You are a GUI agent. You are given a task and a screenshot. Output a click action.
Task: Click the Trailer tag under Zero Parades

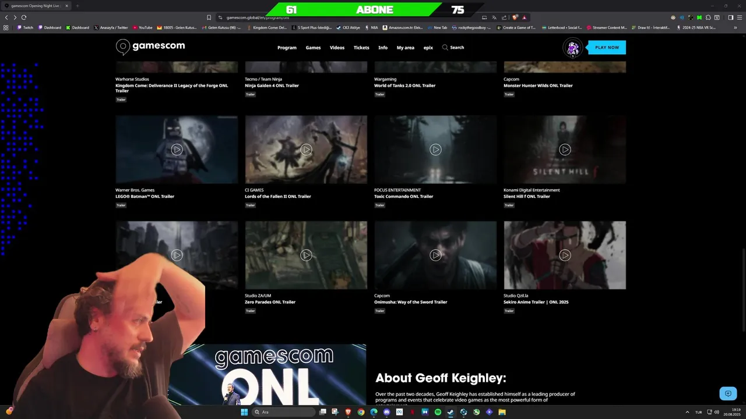[250, 311]
